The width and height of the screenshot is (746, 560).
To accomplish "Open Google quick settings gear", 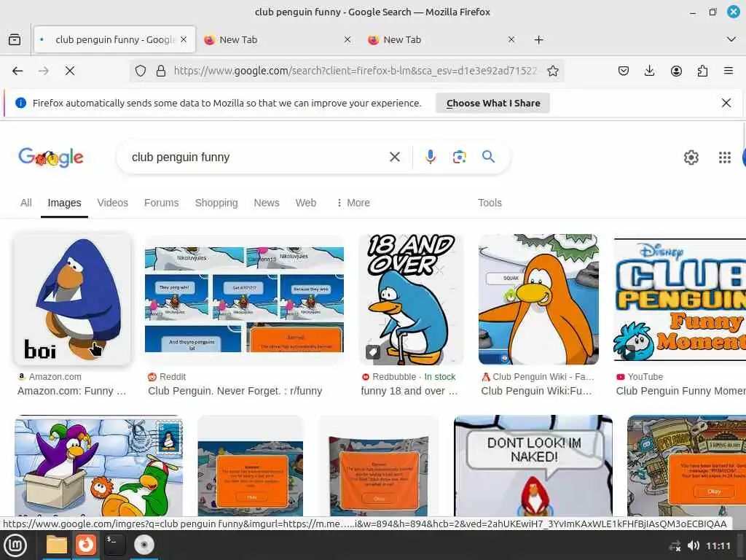I will [691, 157].
